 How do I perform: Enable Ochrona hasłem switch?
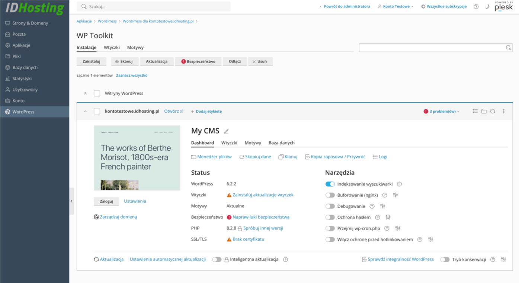(330, 217)
